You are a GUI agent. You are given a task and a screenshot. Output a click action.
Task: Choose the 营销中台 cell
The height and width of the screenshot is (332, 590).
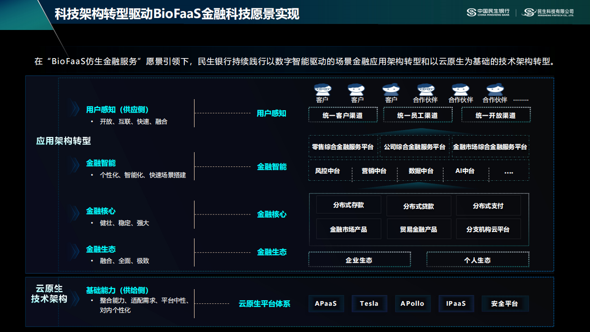point(374,171)
